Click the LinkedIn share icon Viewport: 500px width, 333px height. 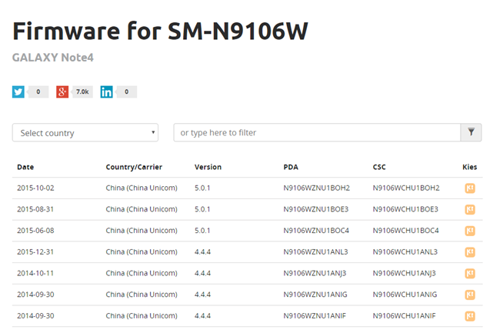(106, 92)
